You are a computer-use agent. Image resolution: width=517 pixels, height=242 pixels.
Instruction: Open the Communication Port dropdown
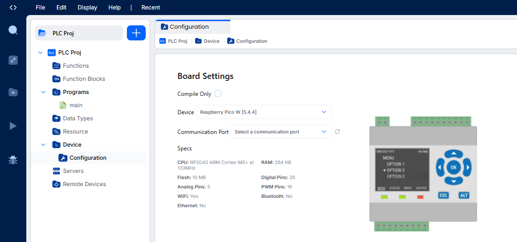point(281,132)
